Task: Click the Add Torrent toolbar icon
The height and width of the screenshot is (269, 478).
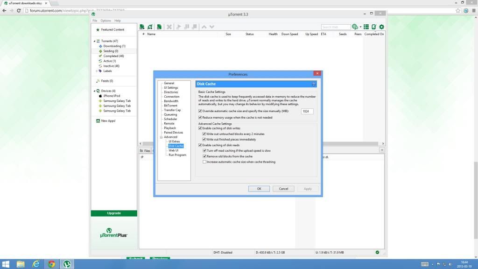Action: (x=142, y=27)
